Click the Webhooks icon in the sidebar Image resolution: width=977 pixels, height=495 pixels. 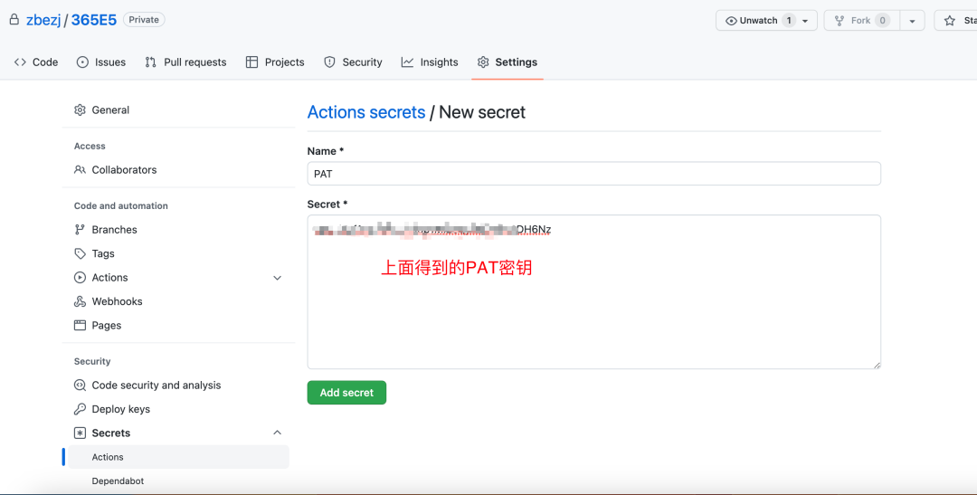tap(80, 301)
